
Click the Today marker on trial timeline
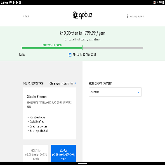pyautogui.click(x=22, y=54)
